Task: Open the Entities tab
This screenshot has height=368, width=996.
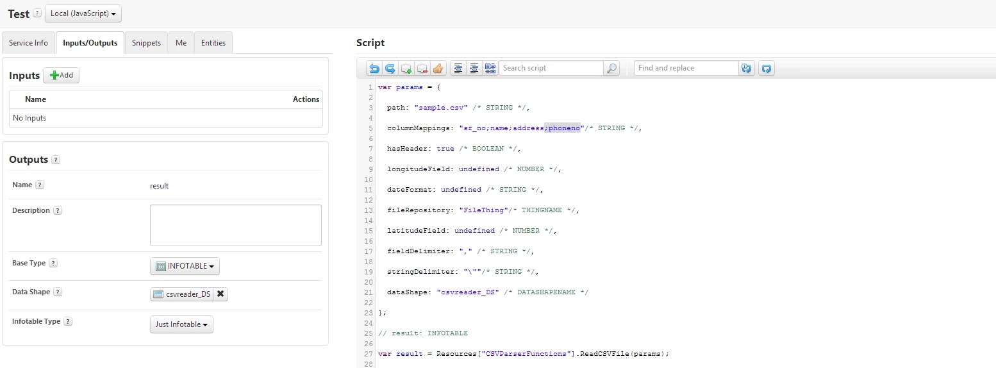Action: coord(213,43)
